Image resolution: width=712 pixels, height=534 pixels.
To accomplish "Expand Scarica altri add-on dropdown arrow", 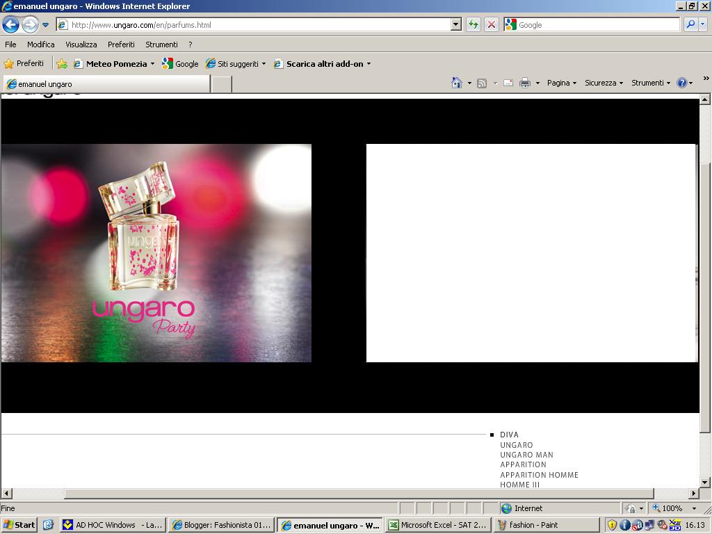I will coord(369,64).
